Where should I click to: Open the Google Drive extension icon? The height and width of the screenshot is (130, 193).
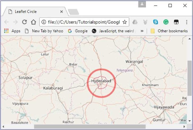[135, 22]
